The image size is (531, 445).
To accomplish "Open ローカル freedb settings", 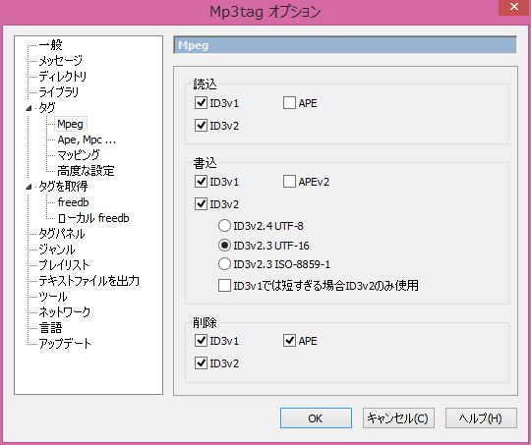I will [93, 218].
